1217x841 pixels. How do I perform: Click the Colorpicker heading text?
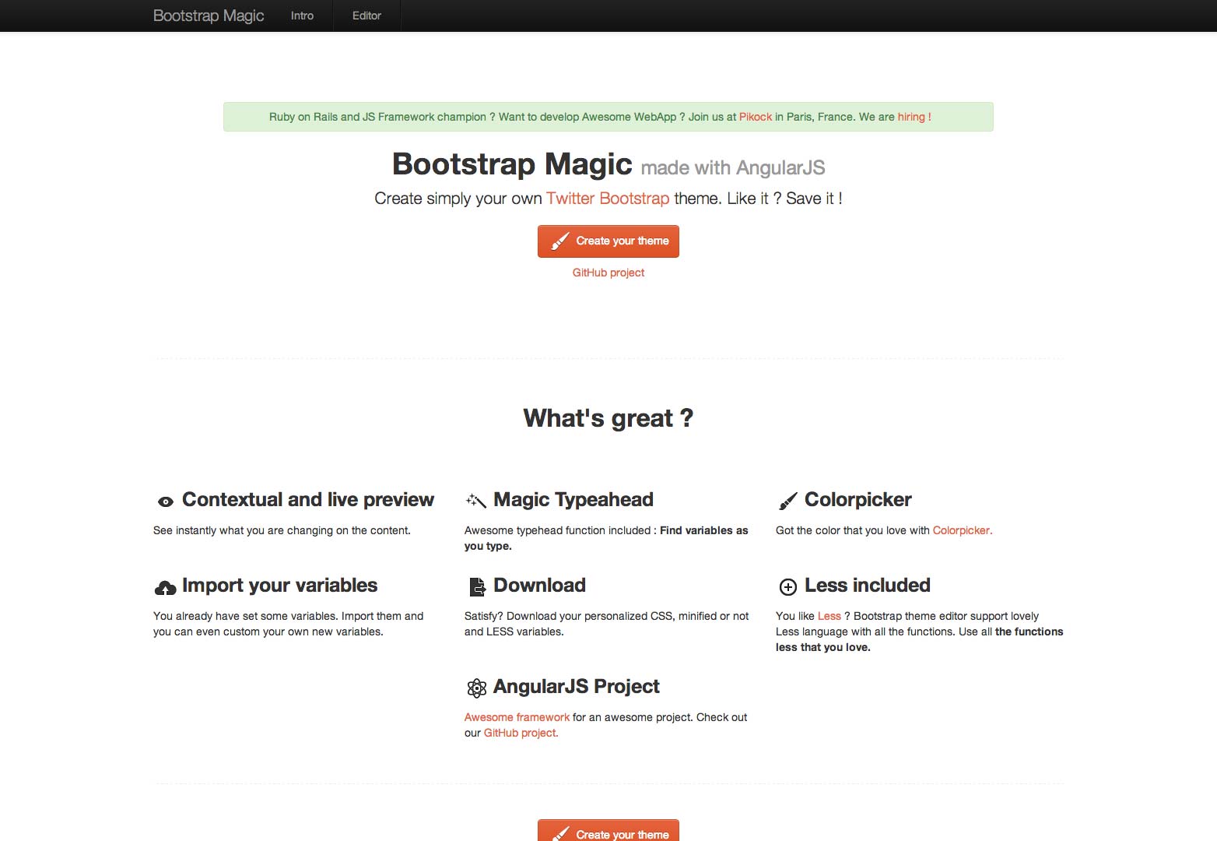click(x=858, y=500)
